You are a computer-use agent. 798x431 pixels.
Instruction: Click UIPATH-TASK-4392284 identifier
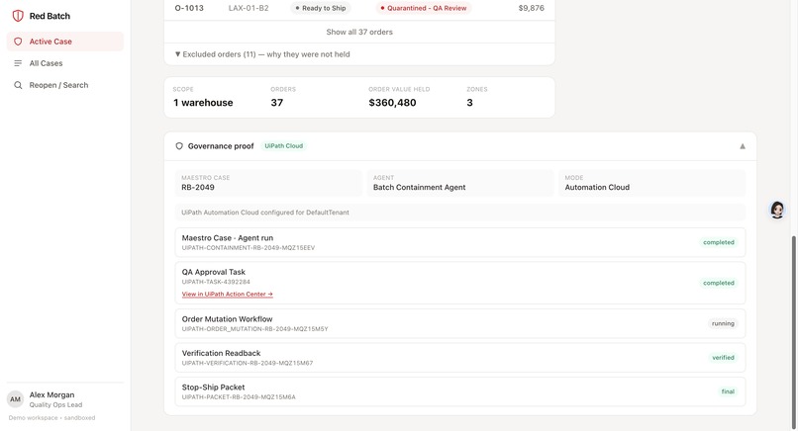pyautogui.click(x=216, y=282)
